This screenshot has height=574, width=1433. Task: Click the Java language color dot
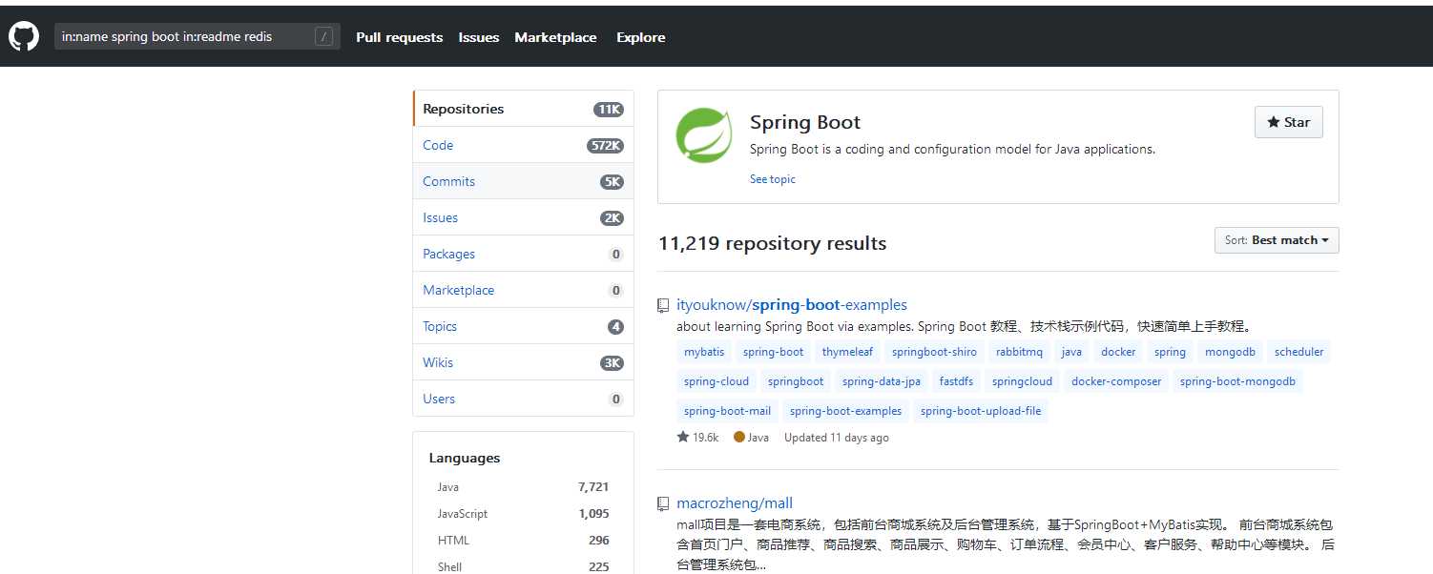[739, 438]
